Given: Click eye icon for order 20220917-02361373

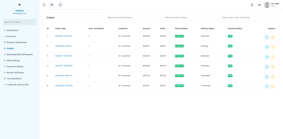Looking at the screenshot, I should tap(267, 57).
